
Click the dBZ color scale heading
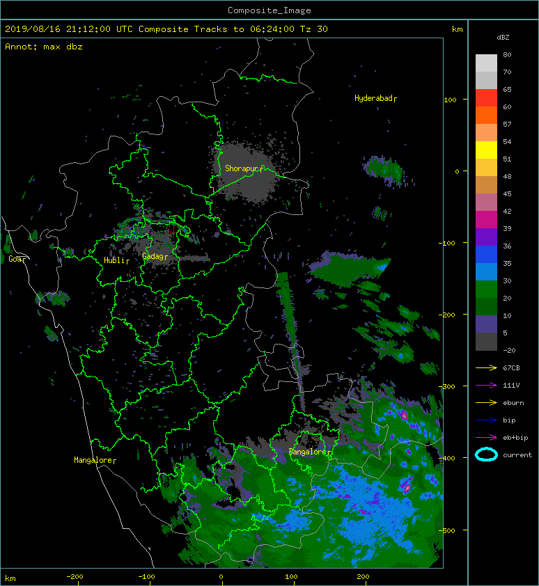click(503, 38)
